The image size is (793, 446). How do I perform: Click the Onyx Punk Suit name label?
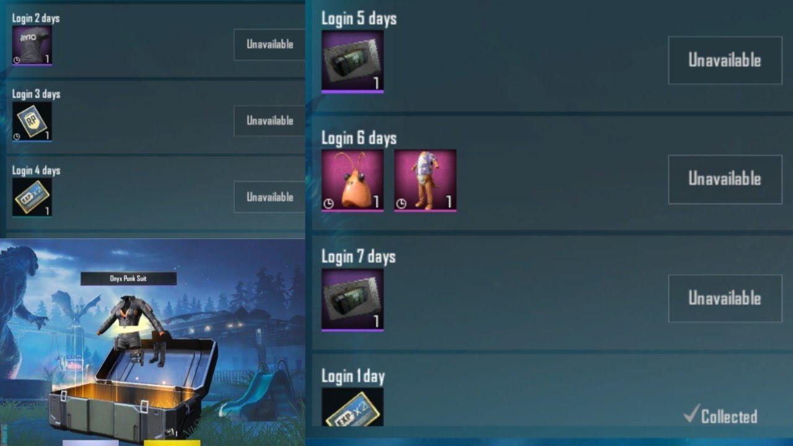pyautogui.click(x=129, y=279)
